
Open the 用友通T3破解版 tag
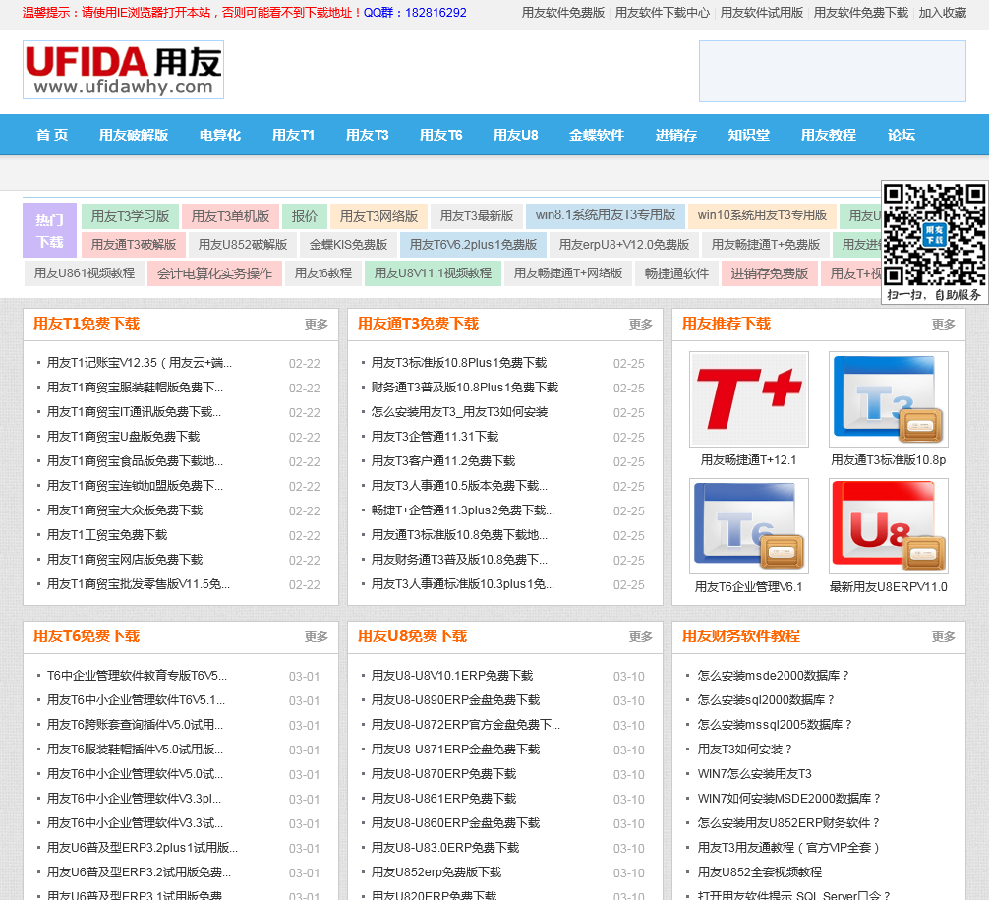133,245
